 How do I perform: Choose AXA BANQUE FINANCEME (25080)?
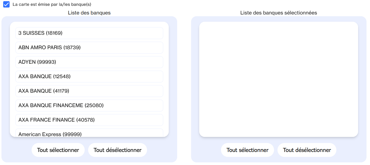click(x=89, y=105)
